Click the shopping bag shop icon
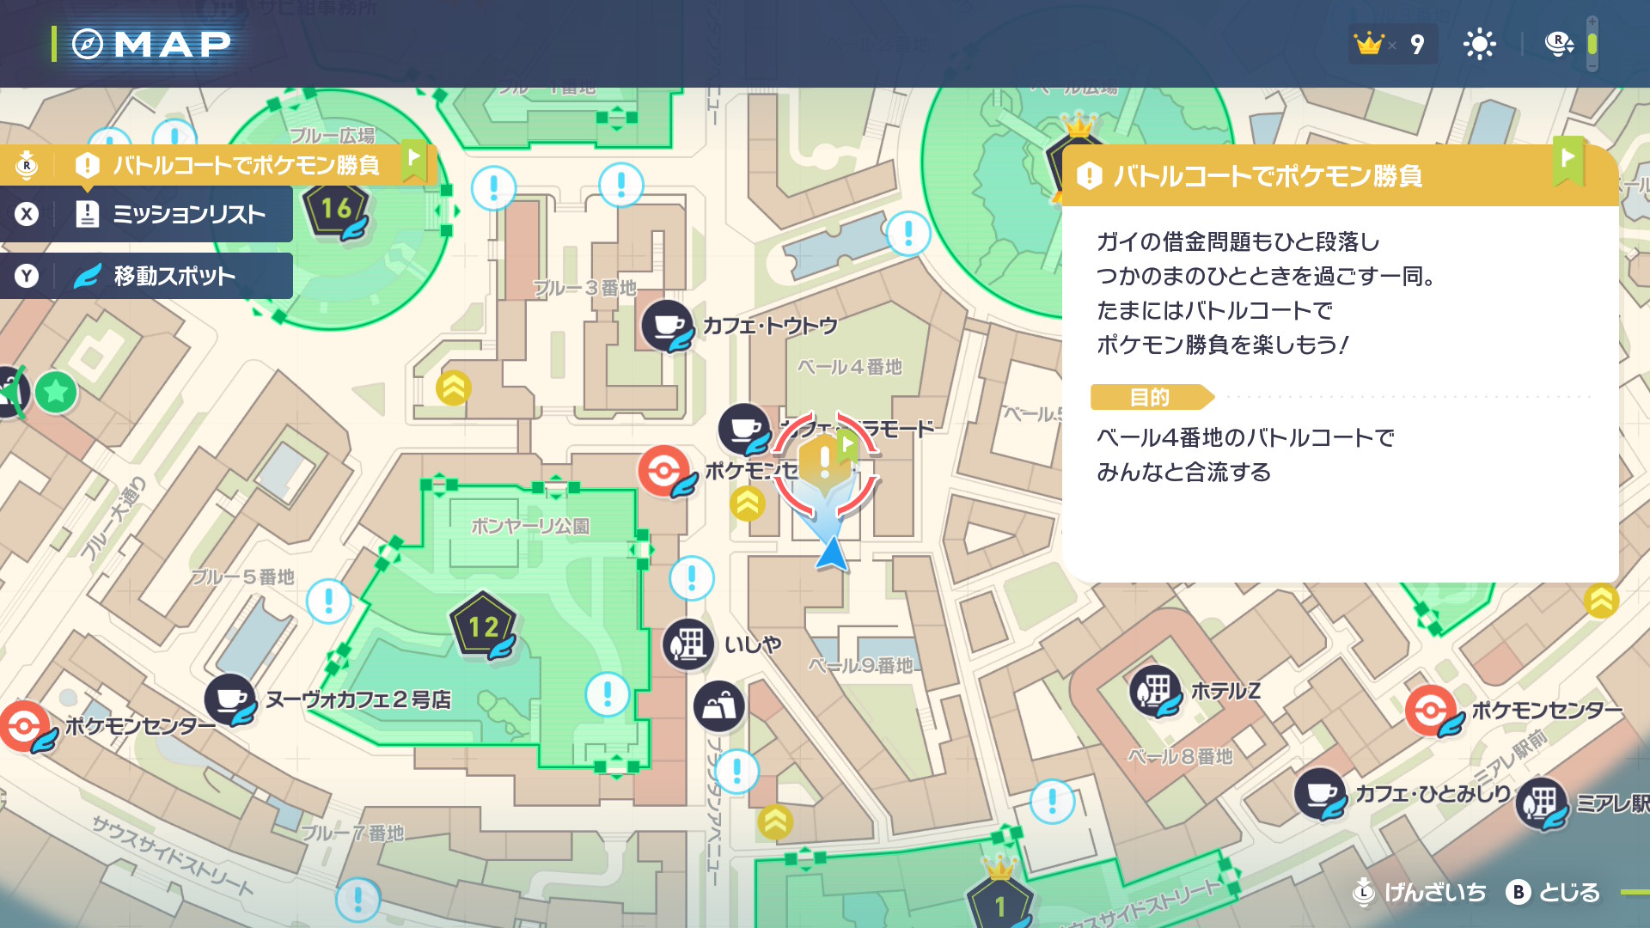The width and height of the screenshot is (1650, 928). point(718,706)
